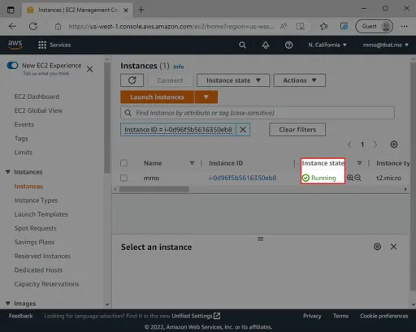Toggle the New EC2 Experience switch
Screen dimensions: 416x332
pos(12,66)
